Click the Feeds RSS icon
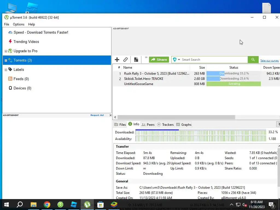 click(x=10, y=78)
